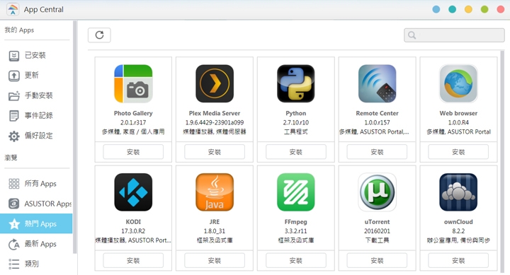Image resolution: width=510 pixels, height=275 pixels.
Task: Click the yellow window control dot
Action: [x=468, y=9]
